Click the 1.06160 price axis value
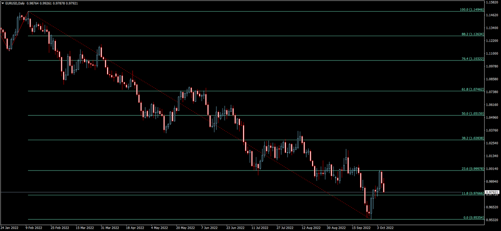 coord(492,105)
